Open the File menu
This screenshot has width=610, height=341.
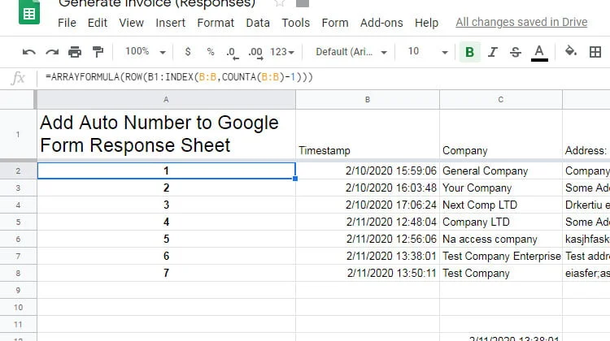[x=67, y=23]
